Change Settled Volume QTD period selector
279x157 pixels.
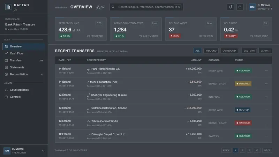[x=99, y=23]
